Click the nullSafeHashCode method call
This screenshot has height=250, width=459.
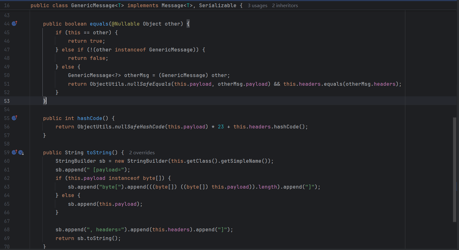tap(140, 127)
